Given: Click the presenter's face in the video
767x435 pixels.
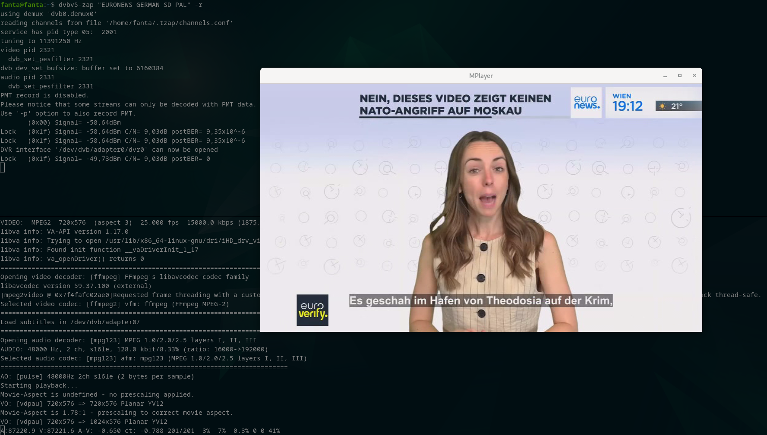Looking at the screenshot, I should (x=486, y=177).
